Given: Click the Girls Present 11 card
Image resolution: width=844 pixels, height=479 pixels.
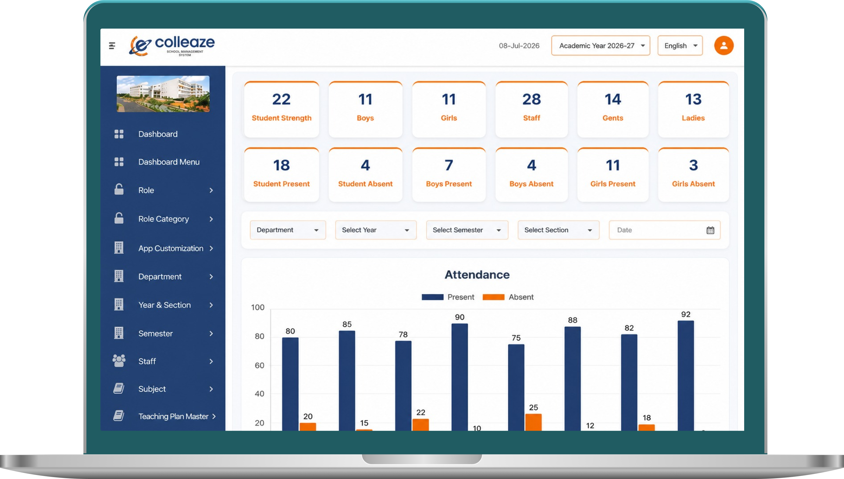Looking at the screenshot, I should pyautogui.click(x=613, y=175).
